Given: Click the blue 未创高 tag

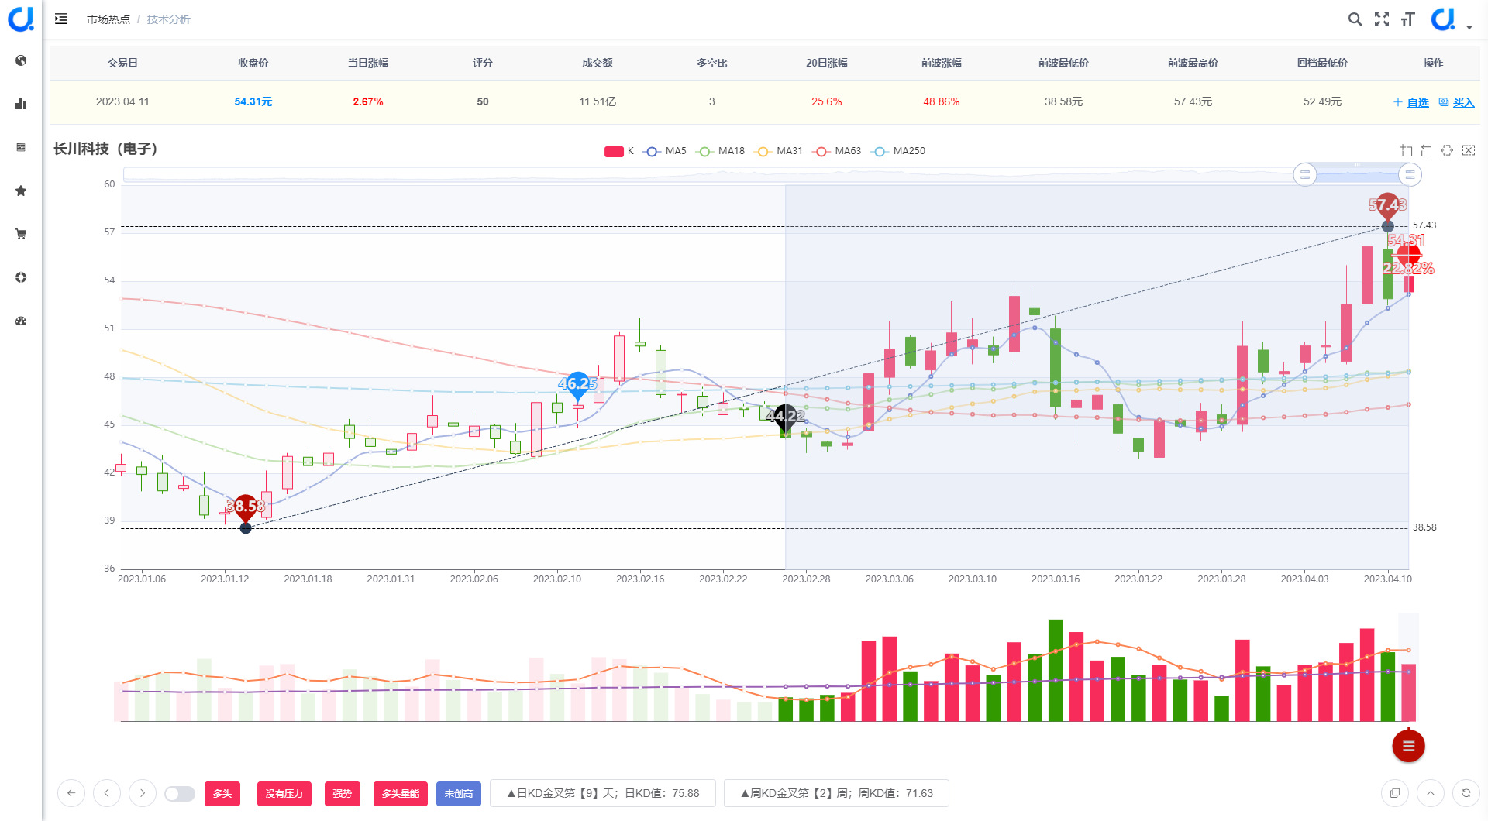Looking at the screenshot, I should [x=459, y=794].
